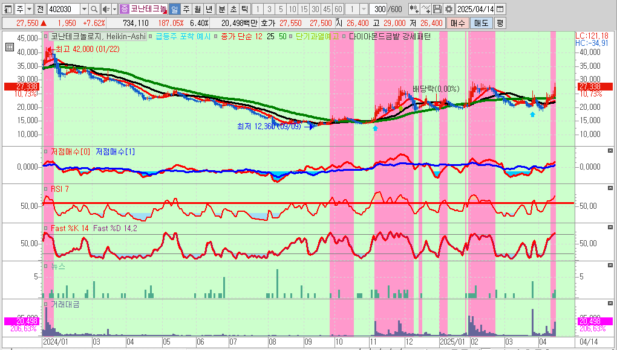Click the 매도 sell button

point(481,23)
